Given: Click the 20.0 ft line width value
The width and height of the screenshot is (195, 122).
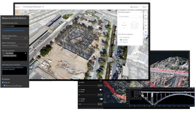Looking at the screenshot, I should pyautogui.click(x=100, y=104).
